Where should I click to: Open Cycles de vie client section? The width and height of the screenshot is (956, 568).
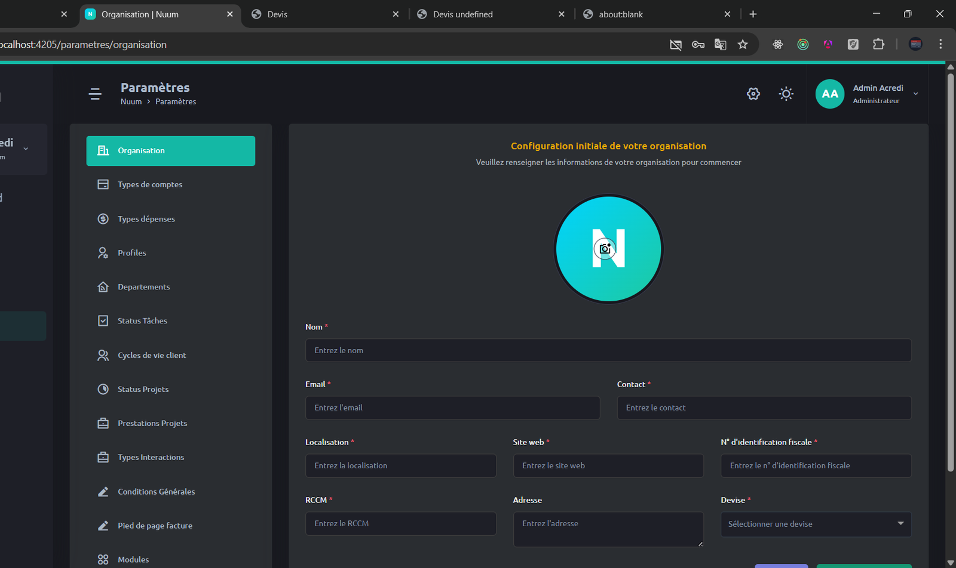point(152,356)
